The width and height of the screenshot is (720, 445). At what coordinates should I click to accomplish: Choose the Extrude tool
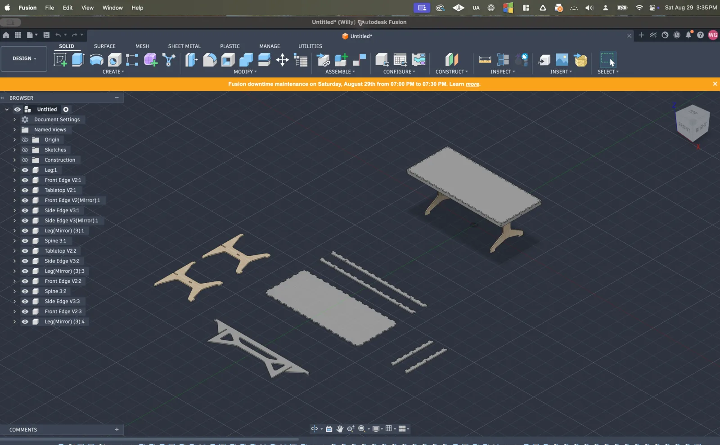tap(78, 60)
